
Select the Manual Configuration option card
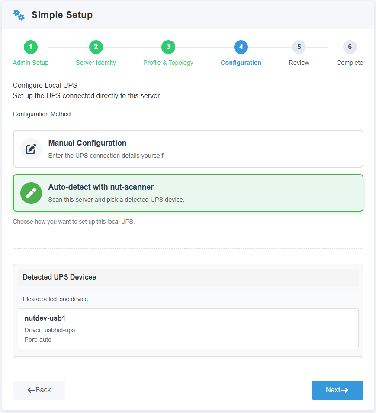[x=188, y=149]
